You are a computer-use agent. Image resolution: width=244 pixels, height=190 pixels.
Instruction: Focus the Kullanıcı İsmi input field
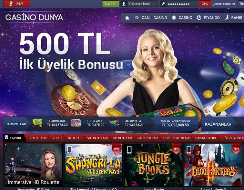click(x=143, y=4)
